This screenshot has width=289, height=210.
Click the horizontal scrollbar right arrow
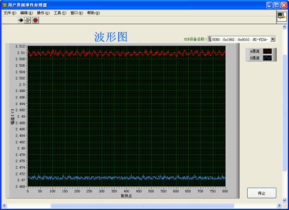(x=279, y=206)
